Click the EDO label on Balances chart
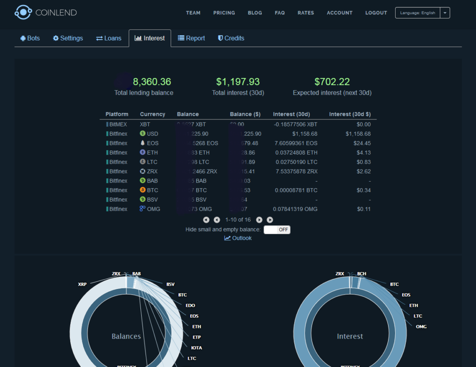 click(190, 305)
